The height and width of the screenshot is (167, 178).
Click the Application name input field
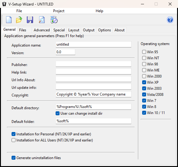click(94, 44)
